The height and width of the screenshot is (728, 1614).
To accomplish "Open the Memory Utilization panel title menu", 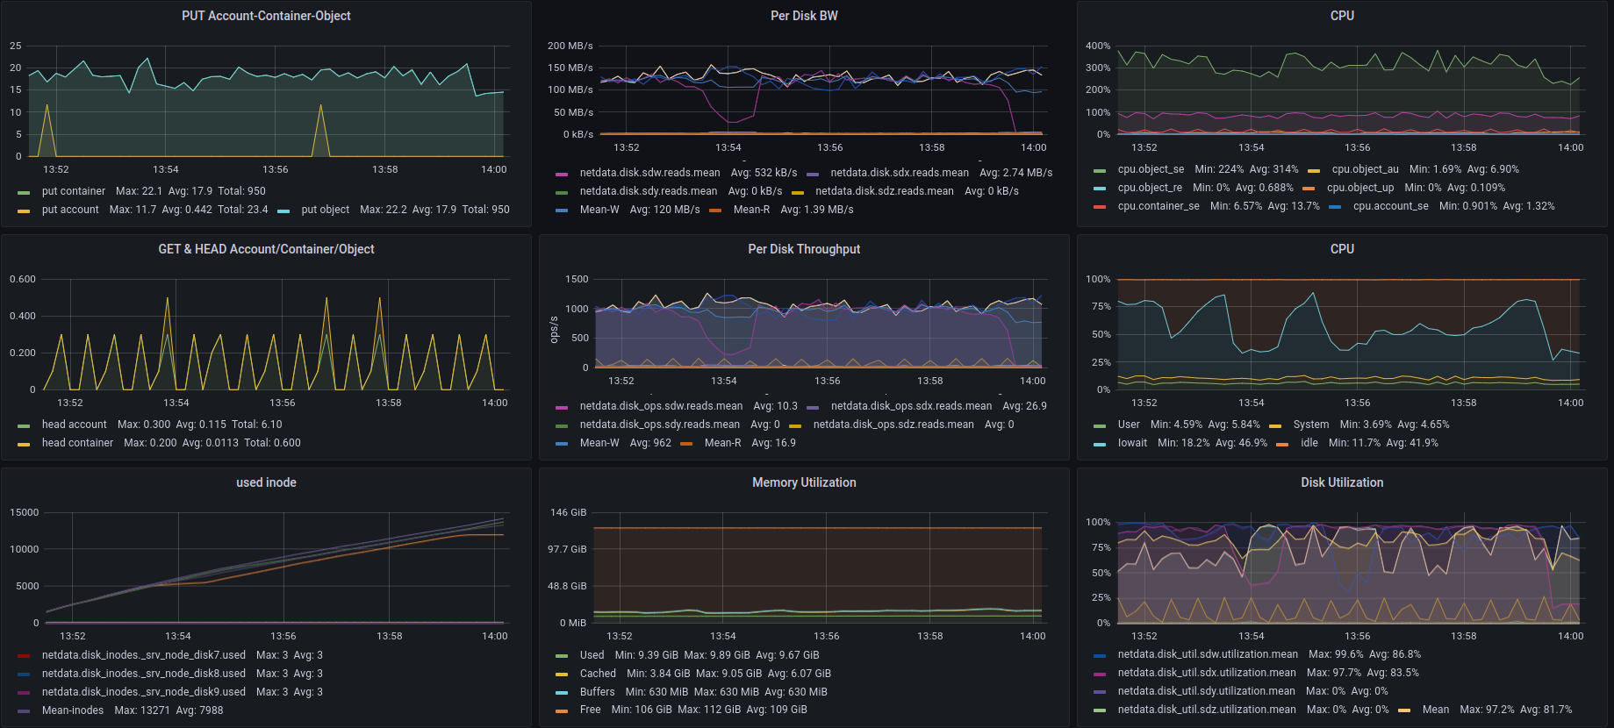I will pyautogui.click(x=804, y=482).
